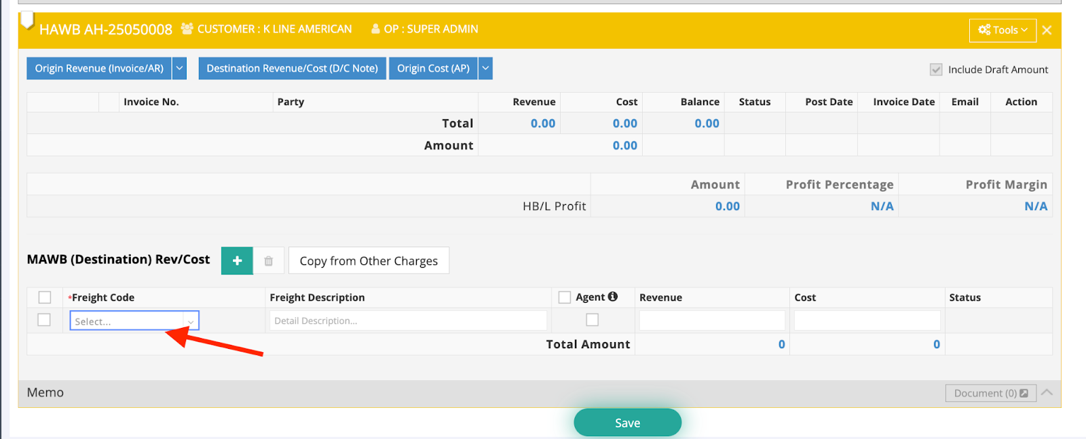Click the Detail Description input field

[x=408, y=320]
